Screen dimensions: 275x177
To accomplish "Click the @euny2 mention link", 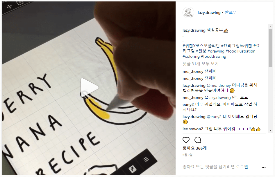I will point(214,117).
